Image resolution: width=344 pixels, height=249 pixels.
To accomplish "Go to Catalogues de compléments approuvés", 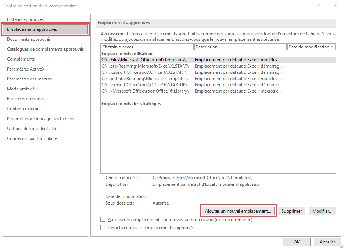I will [x=45, y=49].
